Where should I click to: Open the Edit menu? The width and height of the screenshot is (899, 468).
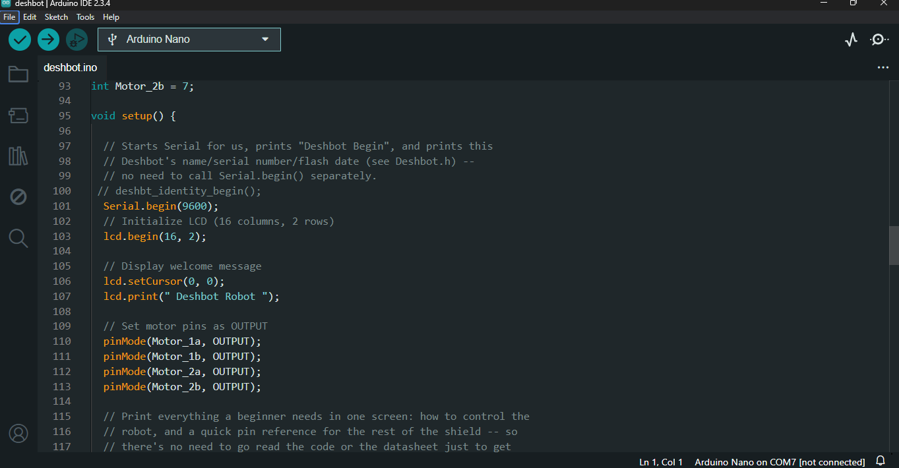pos(30,17)
